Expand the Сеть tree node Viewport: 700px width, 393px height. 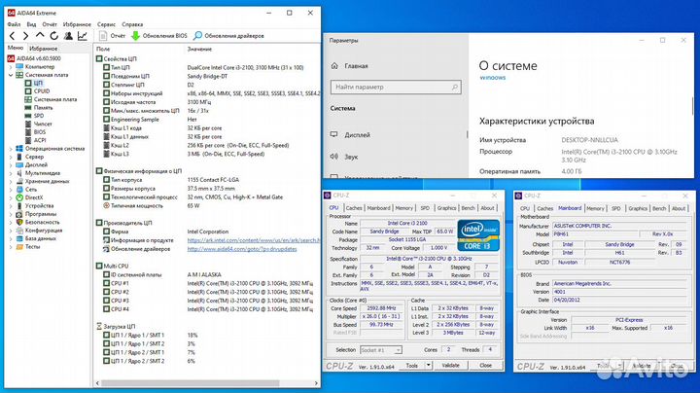(x=11, y=190)
